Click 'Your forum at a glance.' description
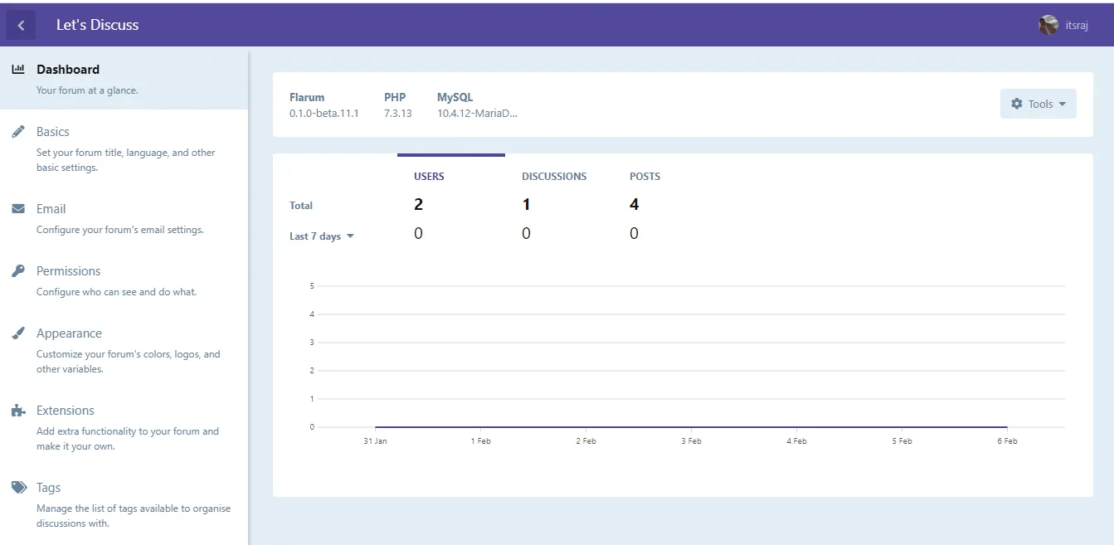1114x545 pixels. pyautogui.click(x=87, y=90)
